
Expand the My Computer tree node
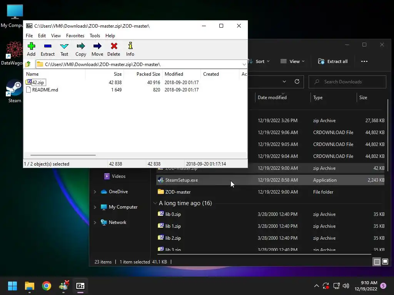pyautogui.click(x=95, y=207)
